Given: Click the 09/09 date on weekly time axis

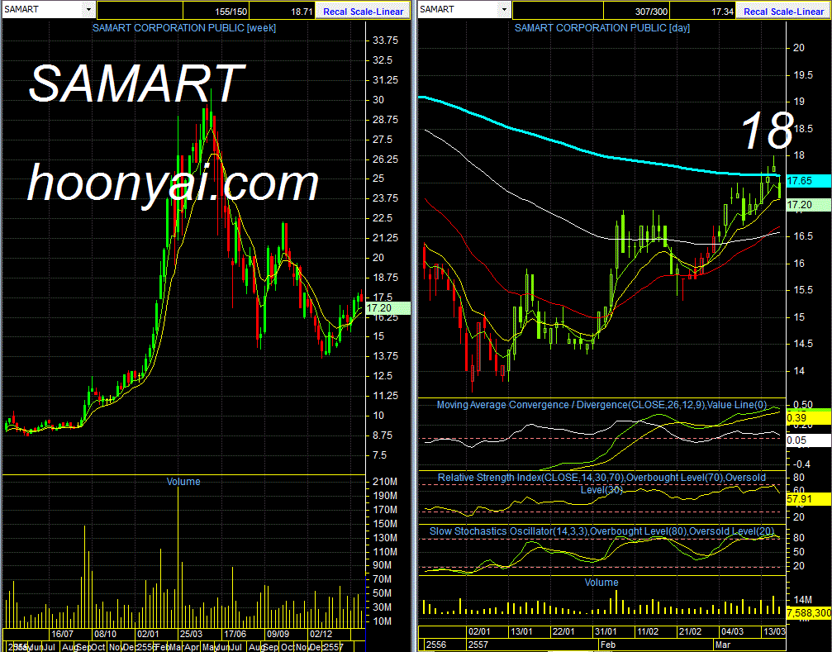Looking at the screenshot, I should (278, 634).
